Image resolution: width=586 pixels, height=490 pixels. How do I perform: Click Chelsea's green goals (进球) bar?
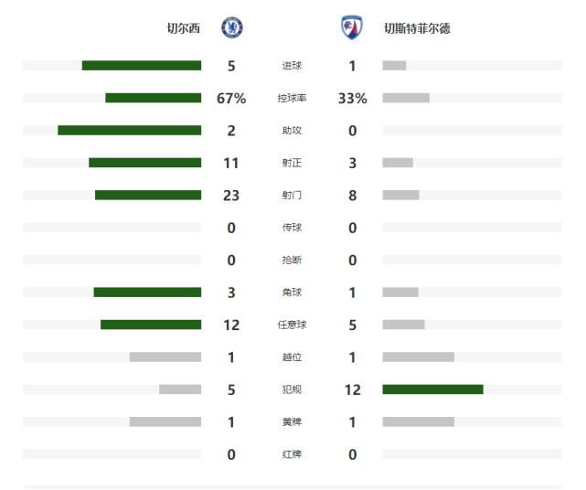point(142,66)
